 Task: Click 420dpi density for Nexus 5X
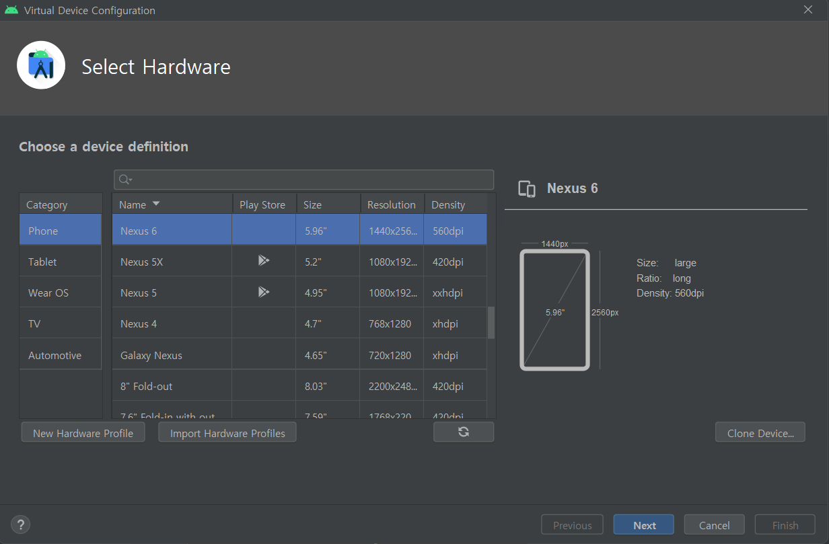tap(456, 262)
